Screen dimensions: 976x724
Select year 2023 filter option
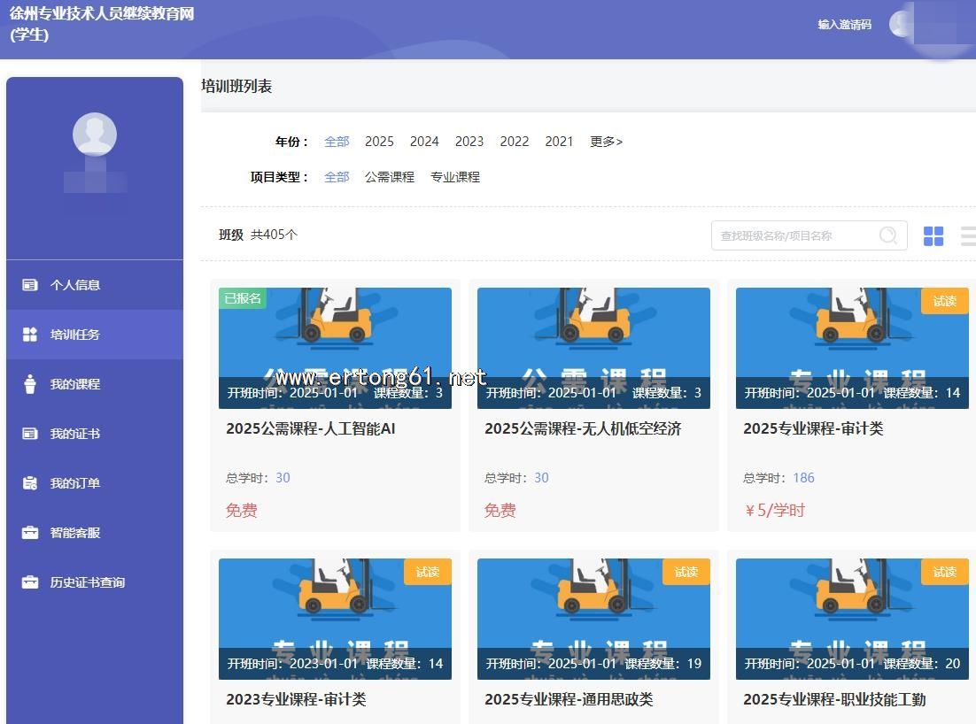point(469,142)
